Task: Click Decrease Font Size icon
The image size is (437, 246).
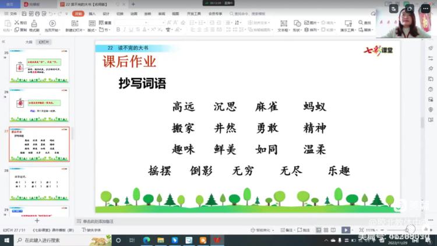Action: point(175,23)
